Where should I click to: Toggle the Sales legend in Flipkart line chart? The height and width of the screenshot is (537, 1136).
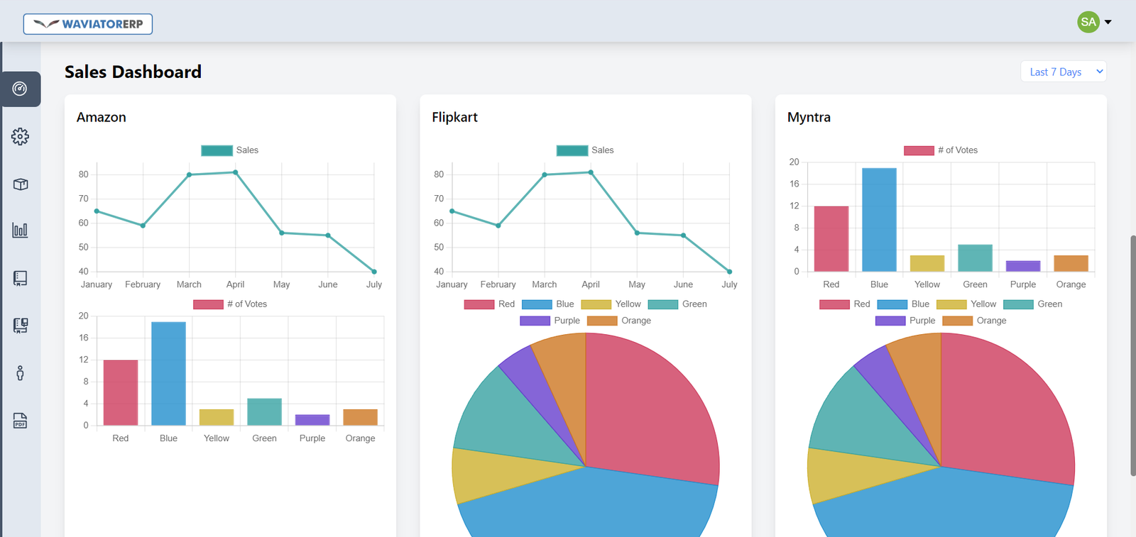[585, 150]
